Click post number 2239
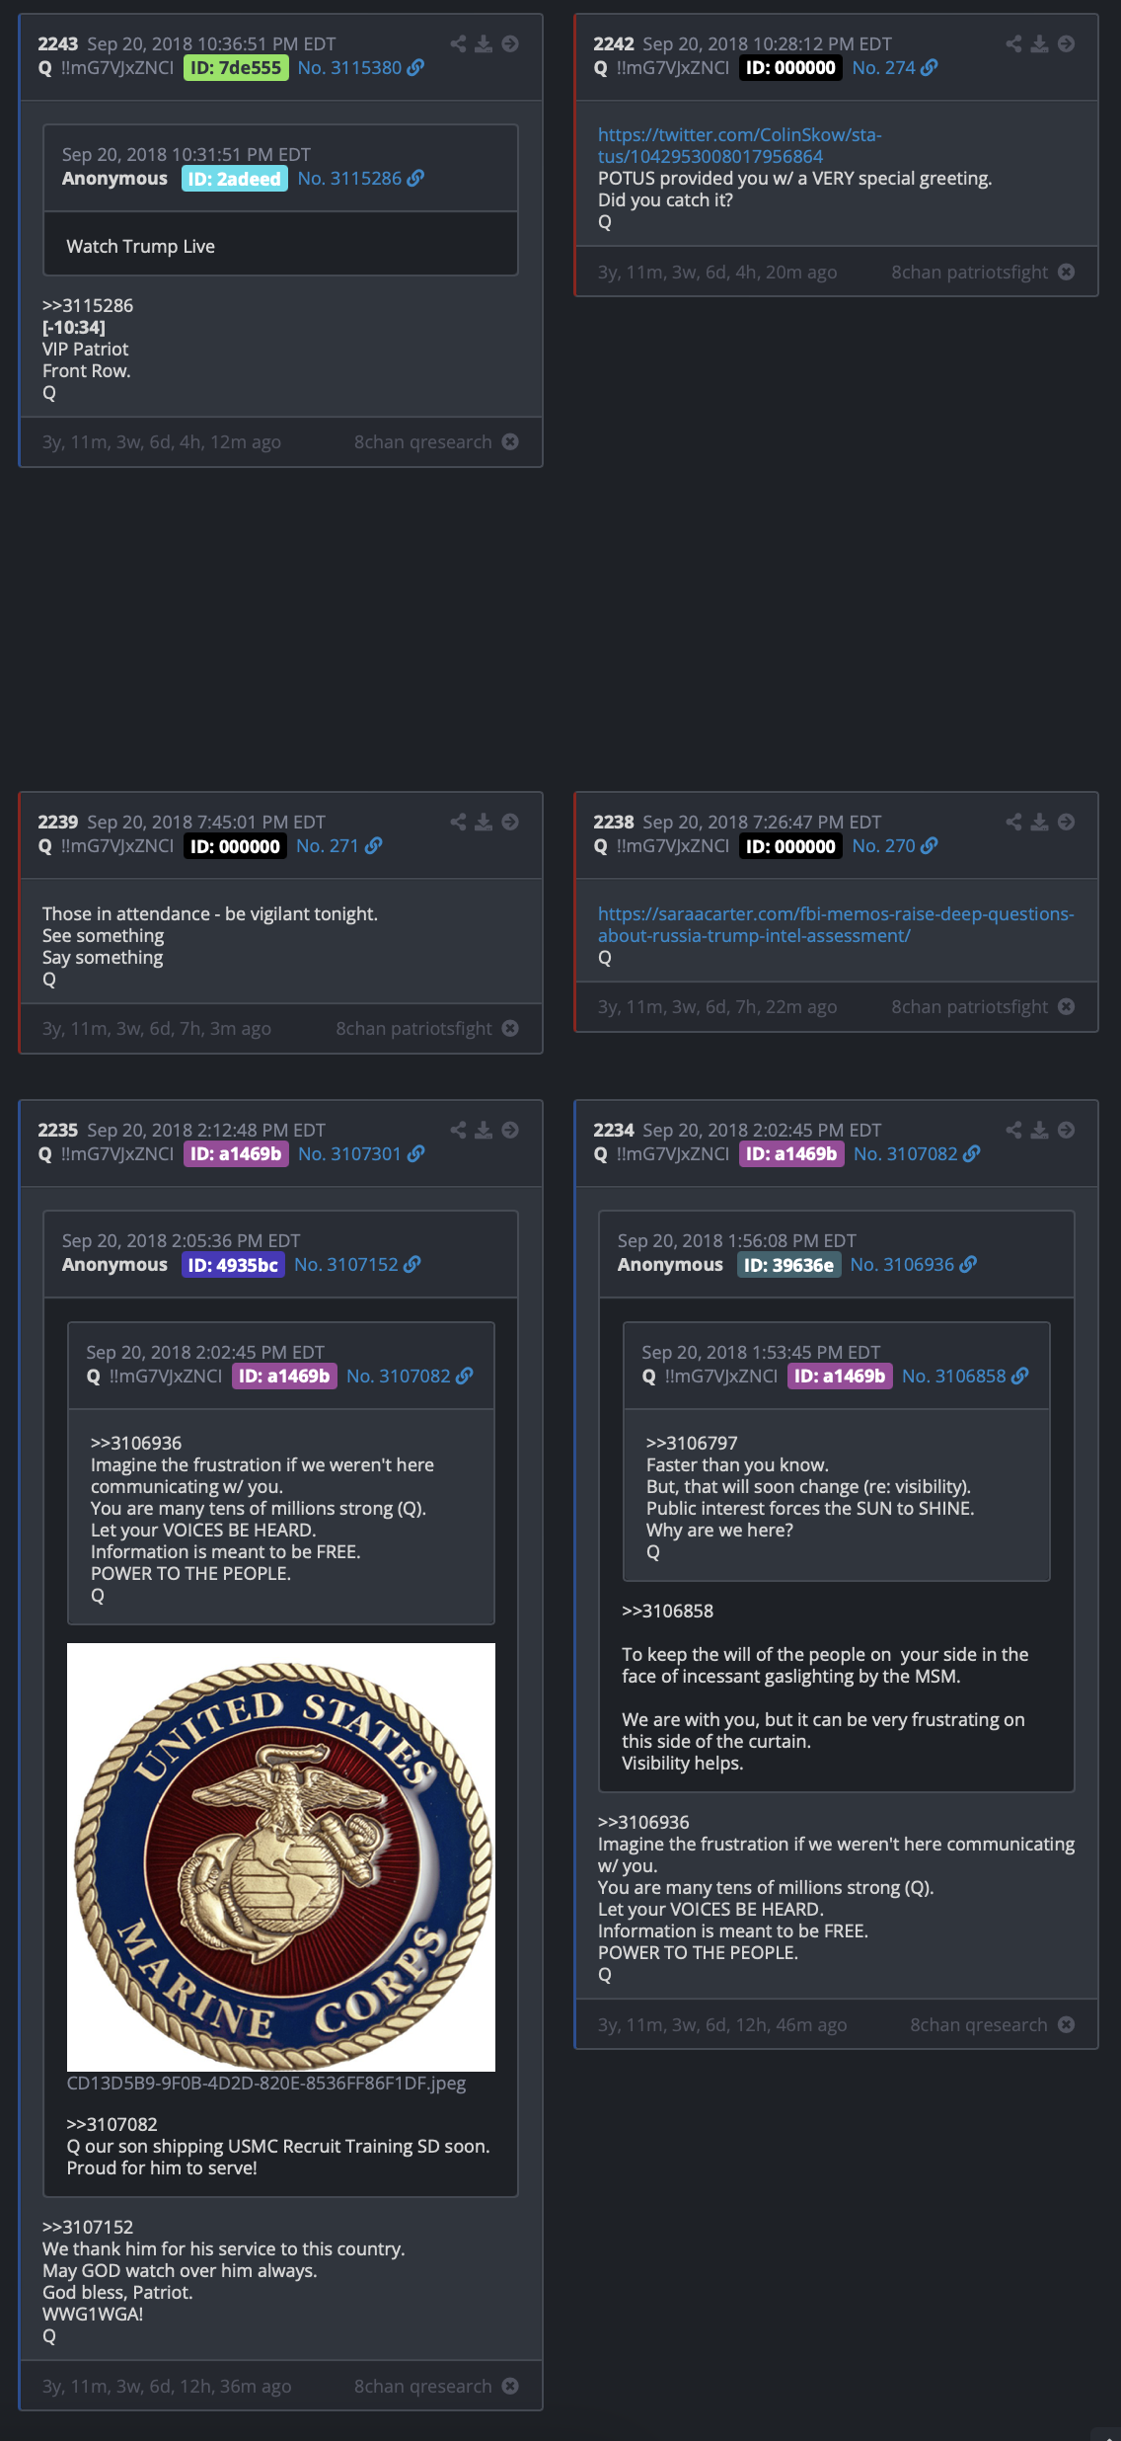This screenshot has height=2441, width=1121. [x=58, y=823]
